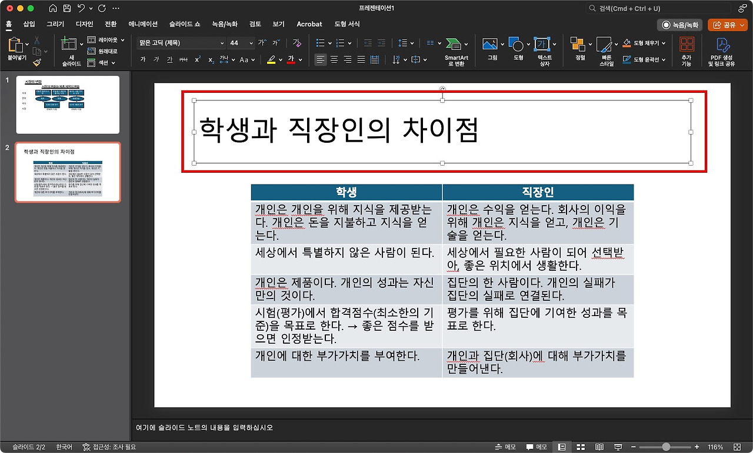Open the 디자인 ribbon tab

coord(85,24)
